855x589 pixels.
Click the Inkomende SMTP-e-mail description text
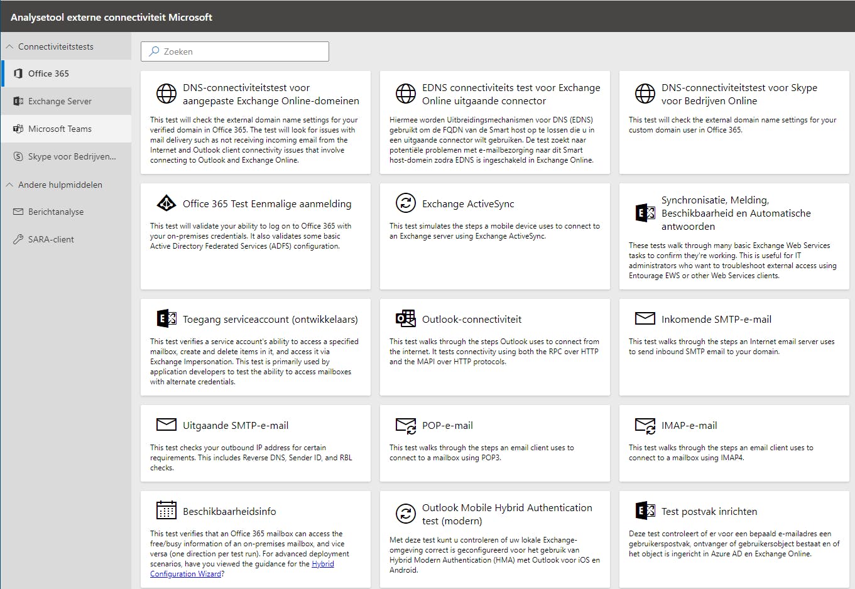point(732,347)
